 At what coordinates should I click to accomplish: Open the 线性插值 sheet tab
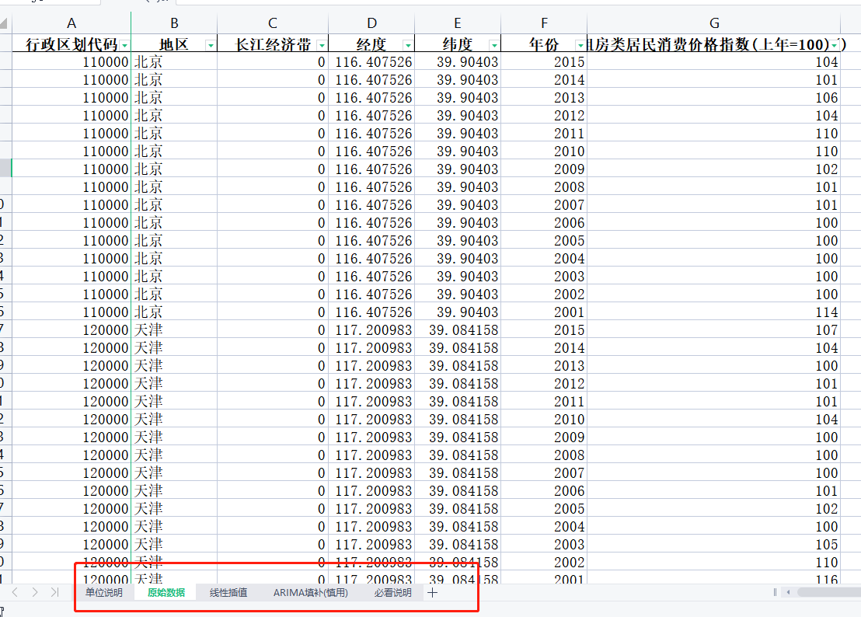[228, 592]
